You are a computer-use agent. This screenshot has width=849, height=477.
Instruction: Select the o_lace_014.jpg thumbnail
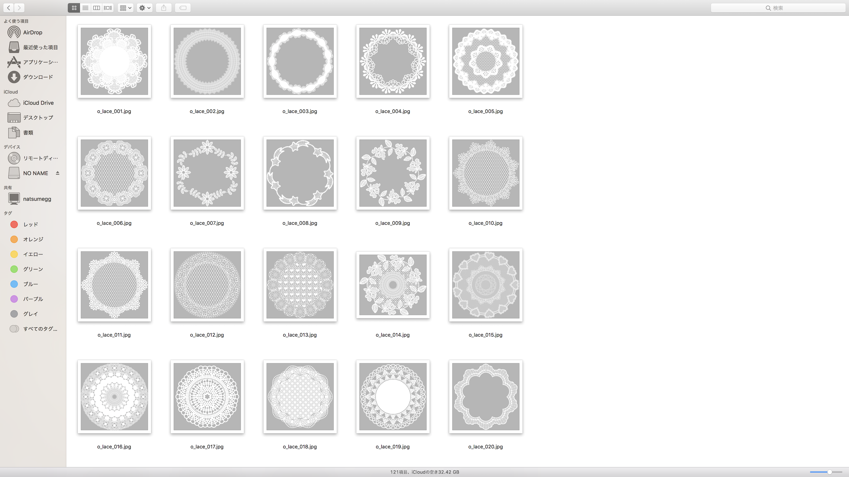[393, 285]
